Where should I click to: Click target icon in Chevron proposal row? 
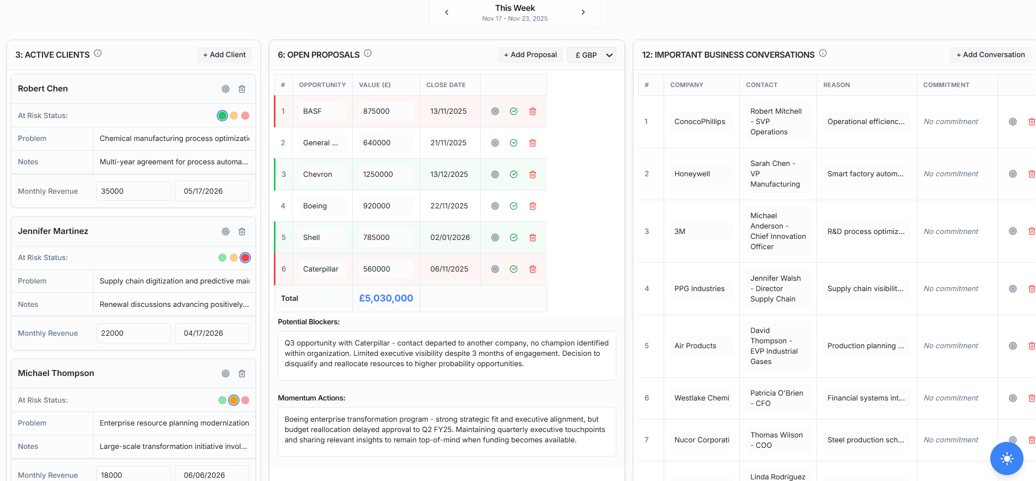point(495,175)
